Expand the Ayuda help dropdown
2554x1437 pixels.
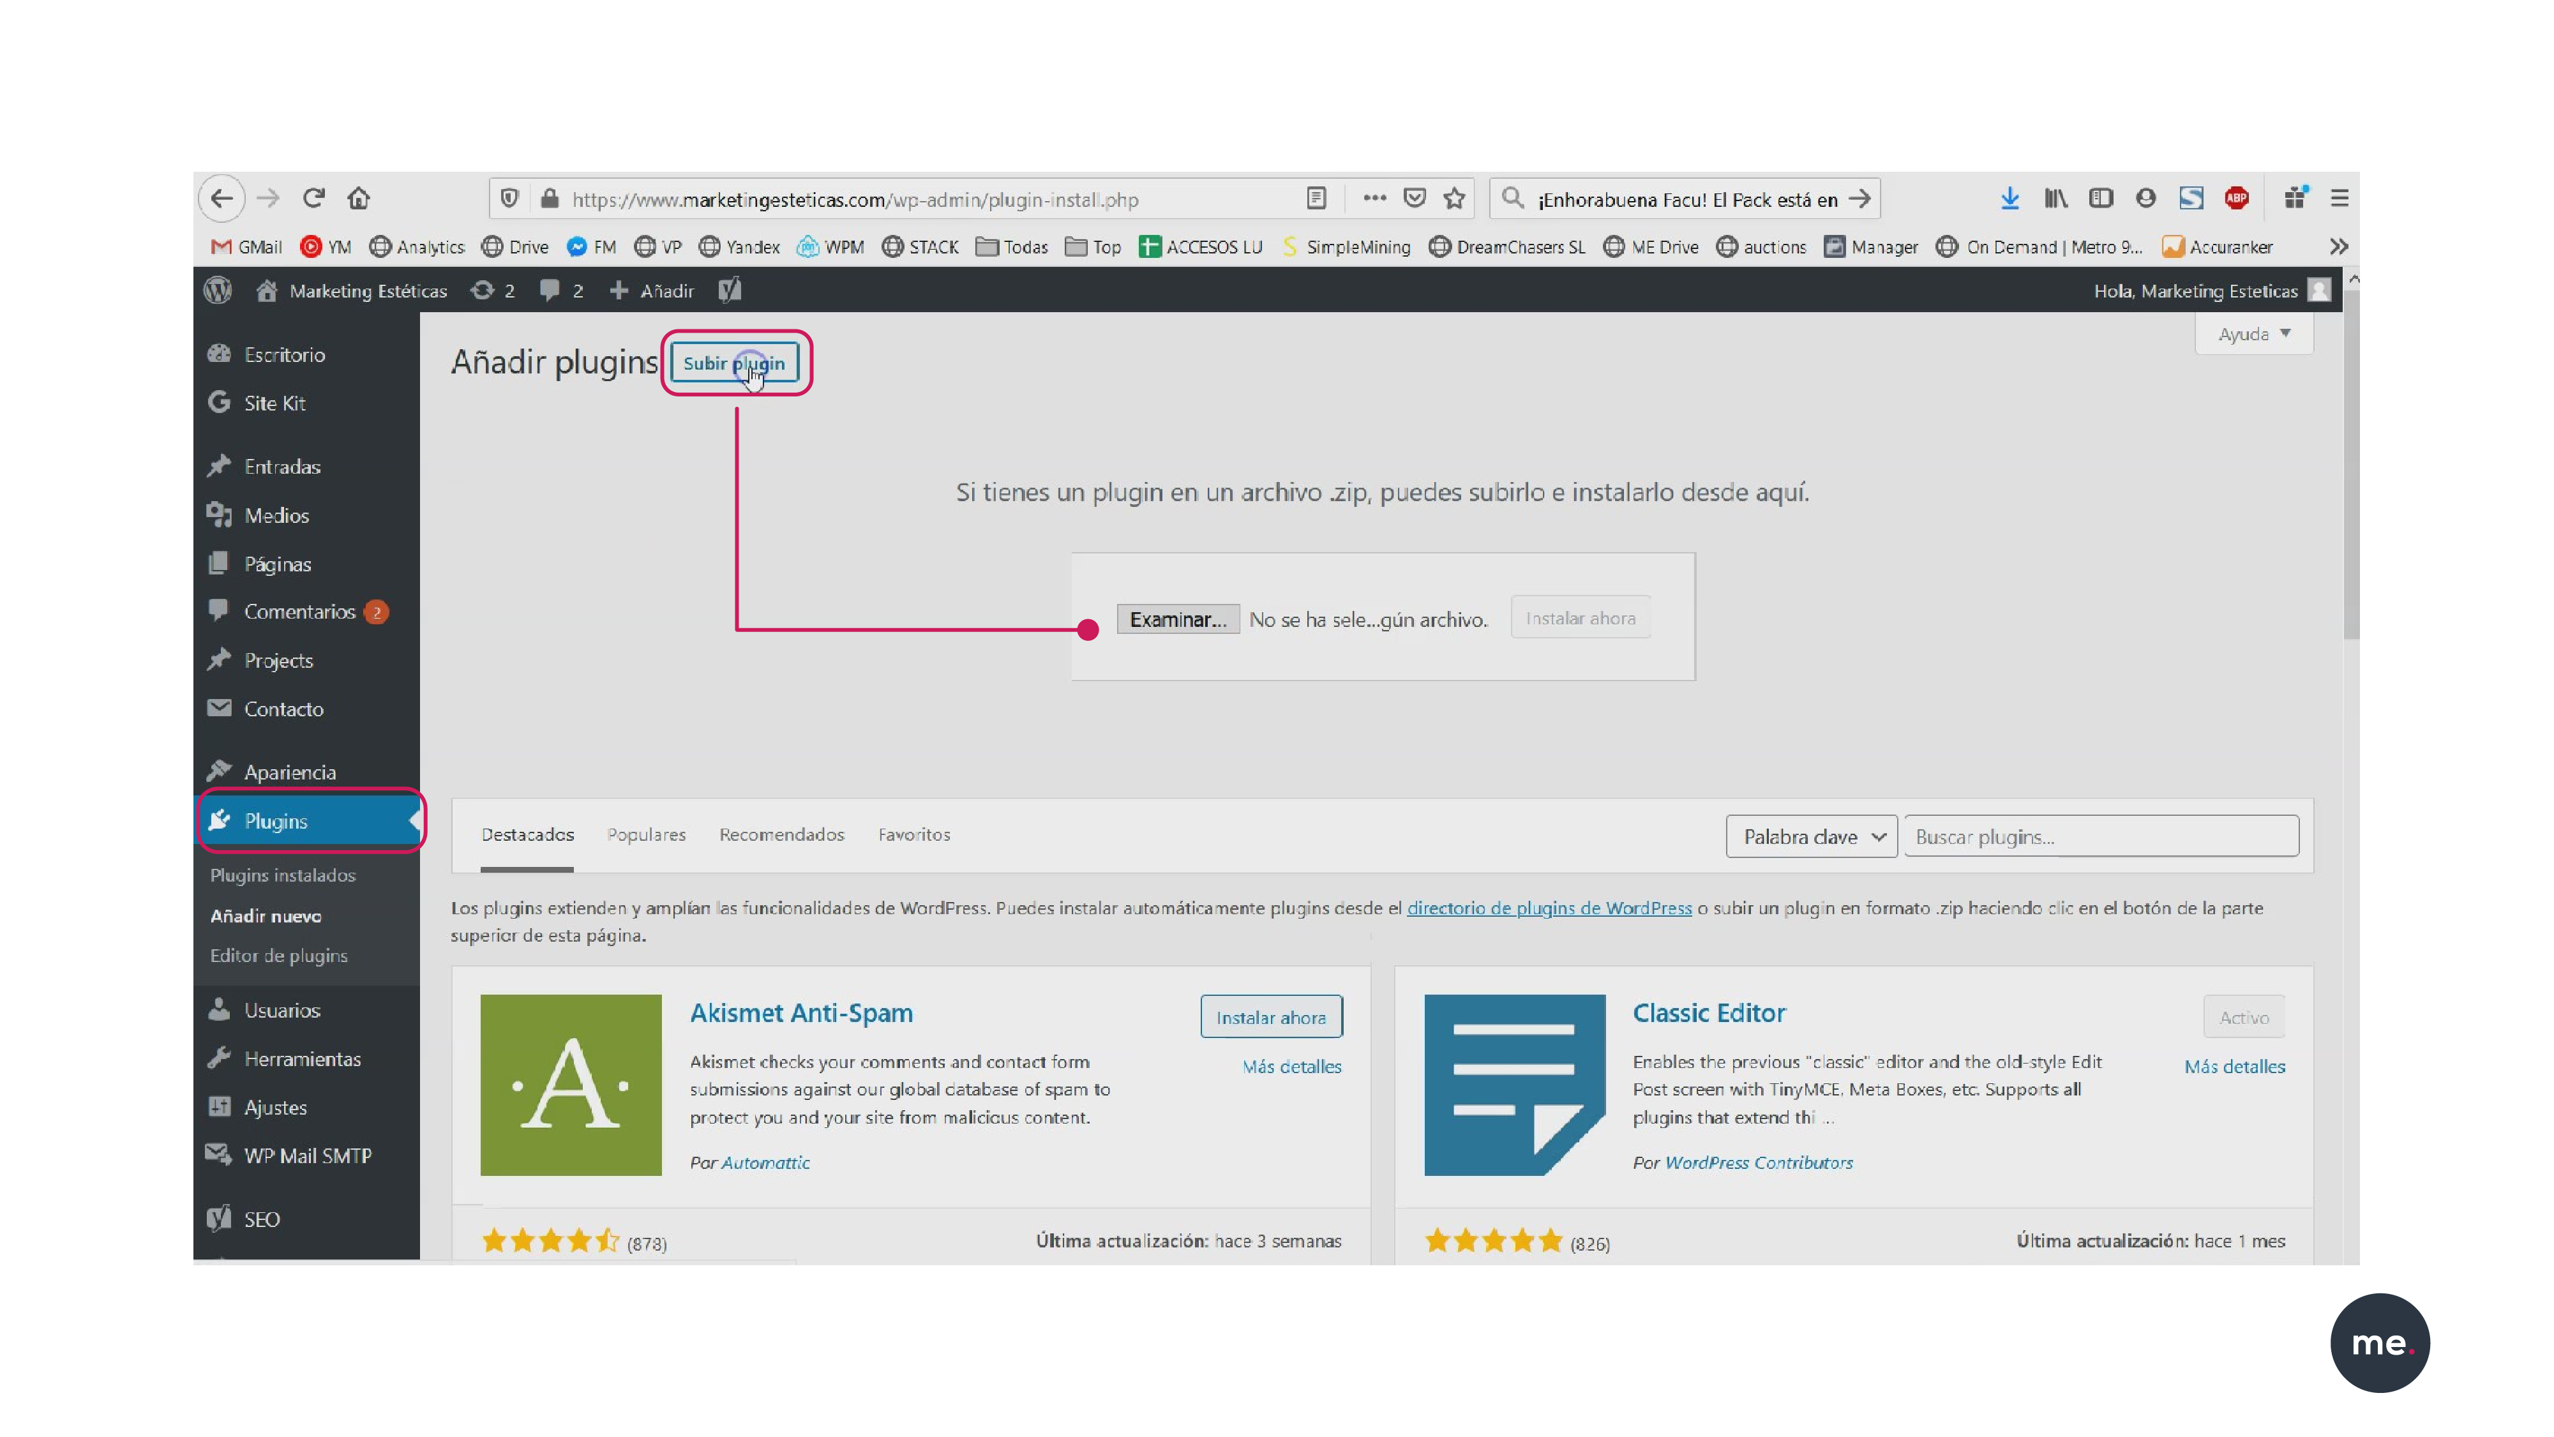[2255, 335]
